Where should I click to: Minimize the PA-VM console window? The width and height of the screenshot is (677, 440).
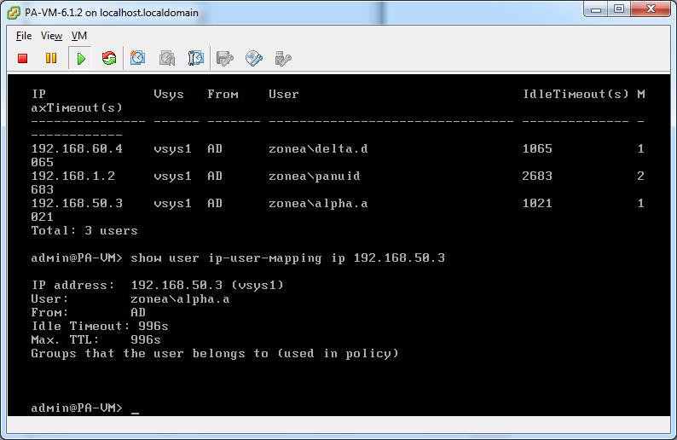[x=596, y=9]
